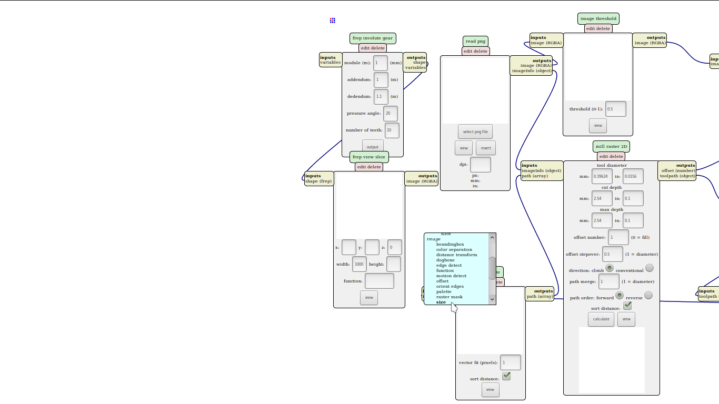Click the width field in view slice

[359, 265]
